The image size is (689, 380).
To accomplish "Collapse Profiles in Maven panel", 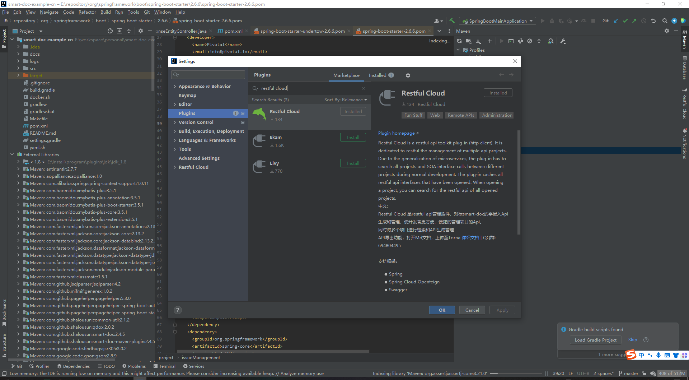I will pos(458,50).
